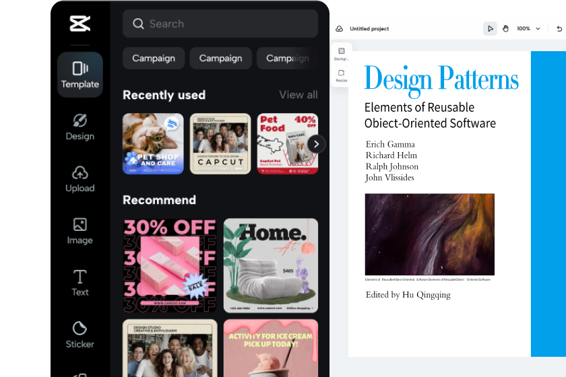Click the Recently used heading
This screenshot has height=377, width=566.
click(164, 95)
